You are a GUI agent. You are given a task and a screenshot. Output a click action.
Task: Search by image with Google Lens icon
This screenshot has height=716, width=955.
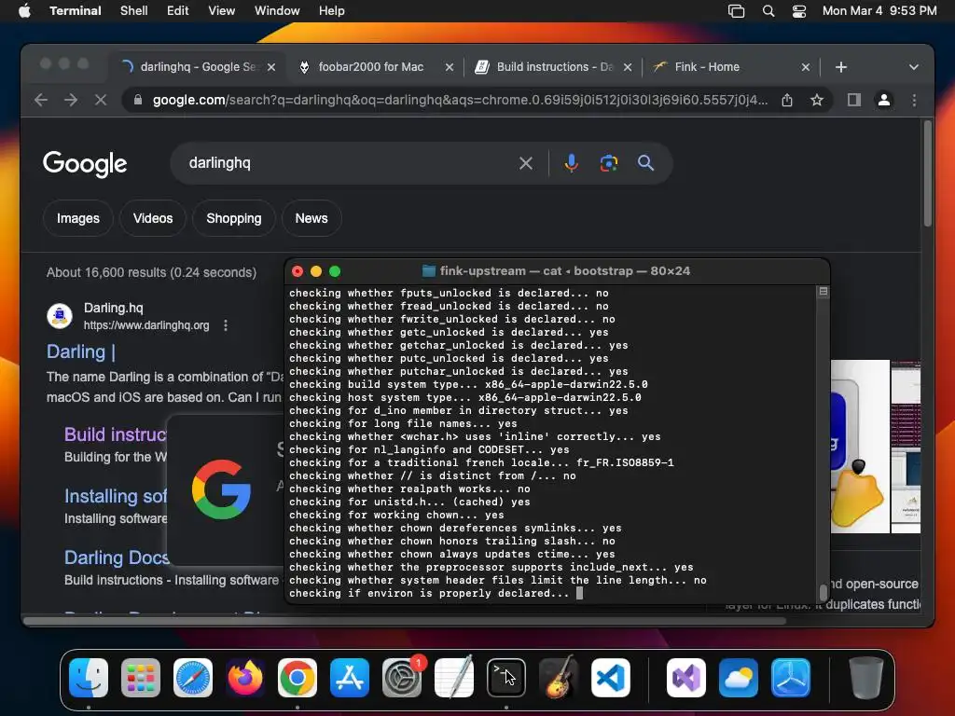pyautogui.click(x=608, y=163)
